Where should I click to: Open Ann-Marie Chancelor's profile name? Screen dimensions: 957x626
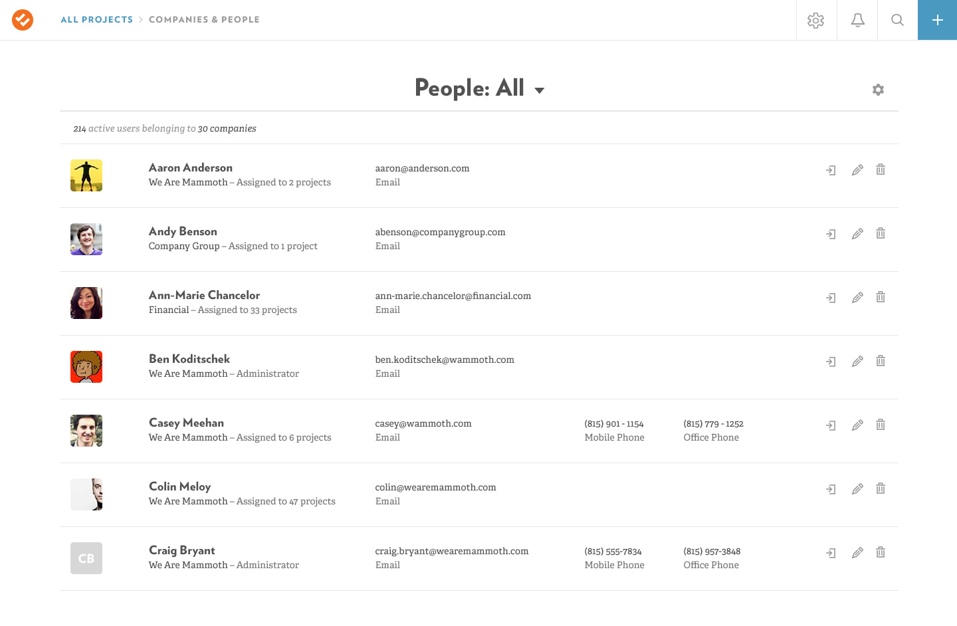coord(204,295)
